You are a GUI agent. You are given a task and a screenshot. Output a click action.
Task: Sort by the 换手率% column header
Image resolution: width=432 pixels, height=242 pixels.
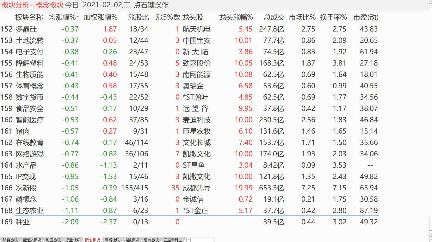point(333,17)
